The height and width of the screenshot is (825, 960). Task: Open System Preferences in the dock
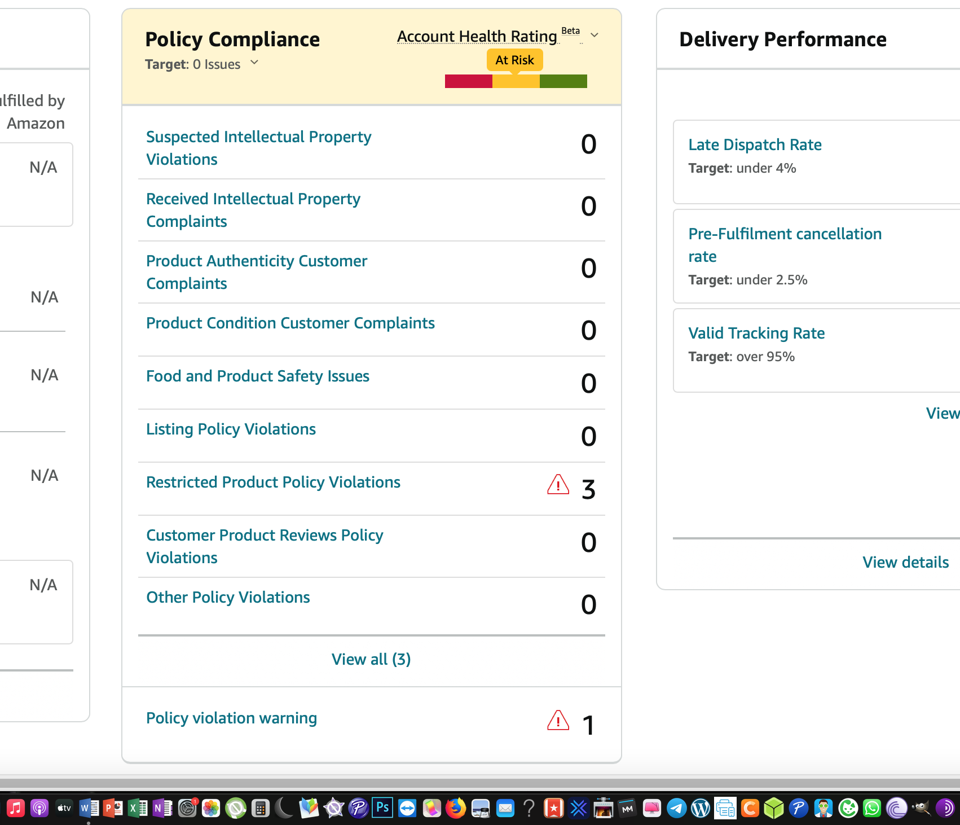pos(187,808)
